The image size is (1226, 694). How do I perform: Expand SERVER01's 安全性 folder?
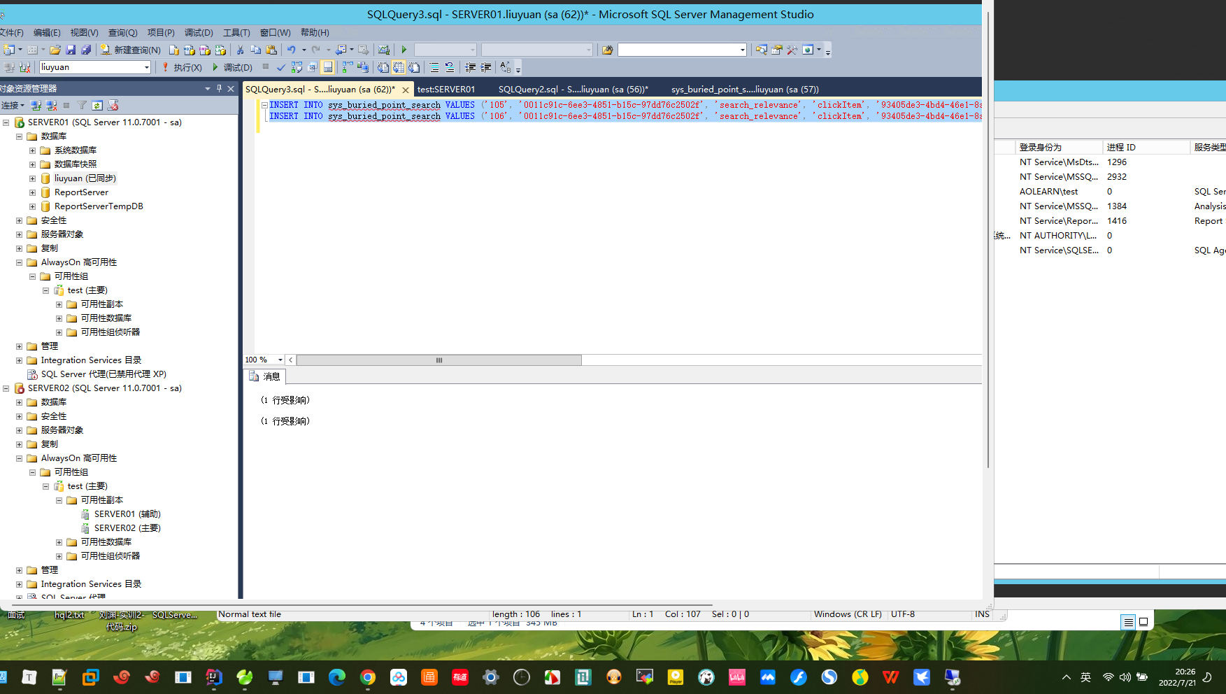tap(19, 220)
